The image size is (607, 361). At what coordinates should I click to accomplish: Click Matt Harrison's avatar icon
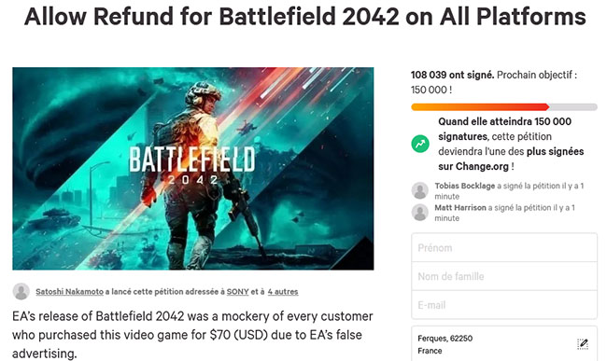pyautogui.click(x=420, y=212)
